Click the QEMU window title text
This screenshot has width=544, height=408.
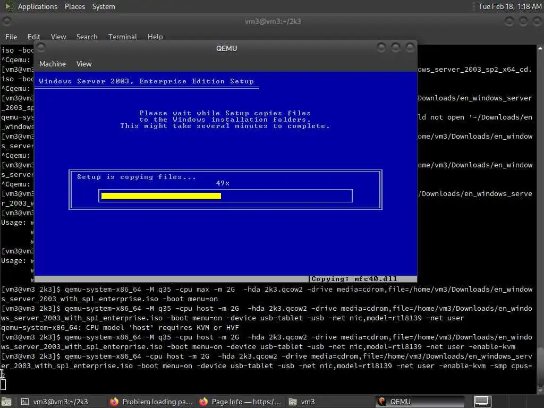tap(226, 48)
